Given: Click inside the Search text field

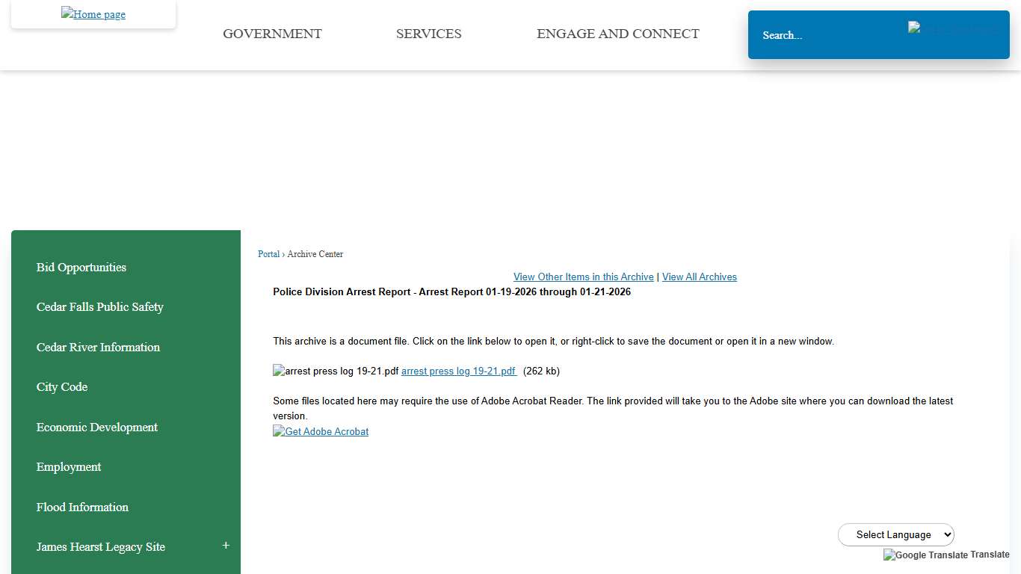Looking at the screenshot, I should coord(822,34).
